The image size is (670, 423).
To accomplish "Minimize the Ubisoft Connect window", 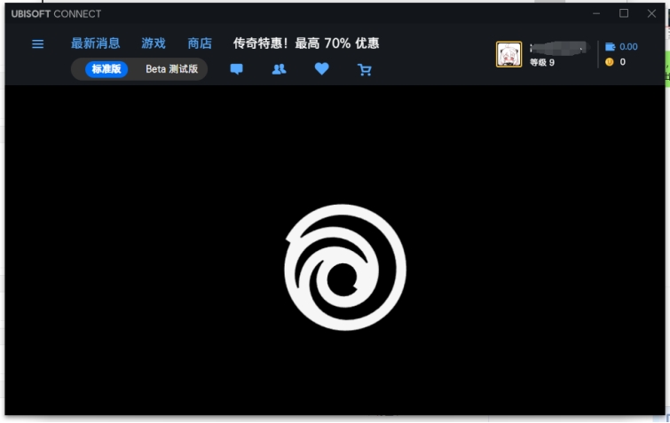I will point(596,13).
